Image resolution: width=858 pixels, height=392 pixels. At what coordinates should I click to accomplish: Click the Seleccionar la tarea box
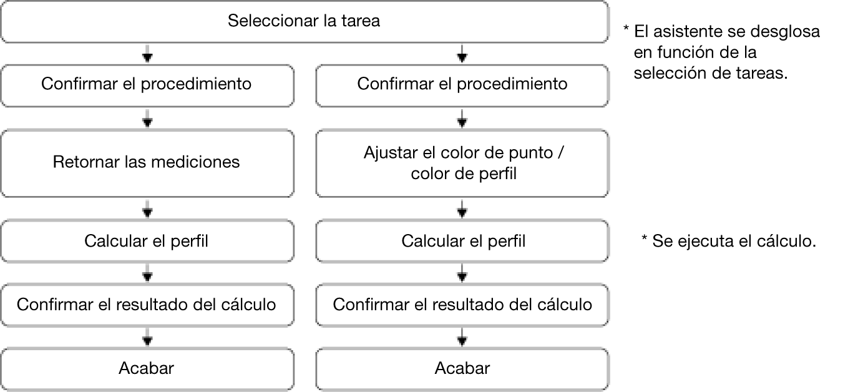[304, 21]
